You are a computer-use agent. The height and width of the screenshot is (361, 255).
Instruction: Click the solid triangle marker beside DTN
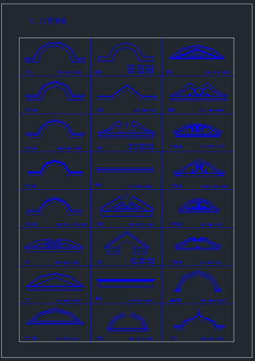pyautogui.click(x=172, y=301)
